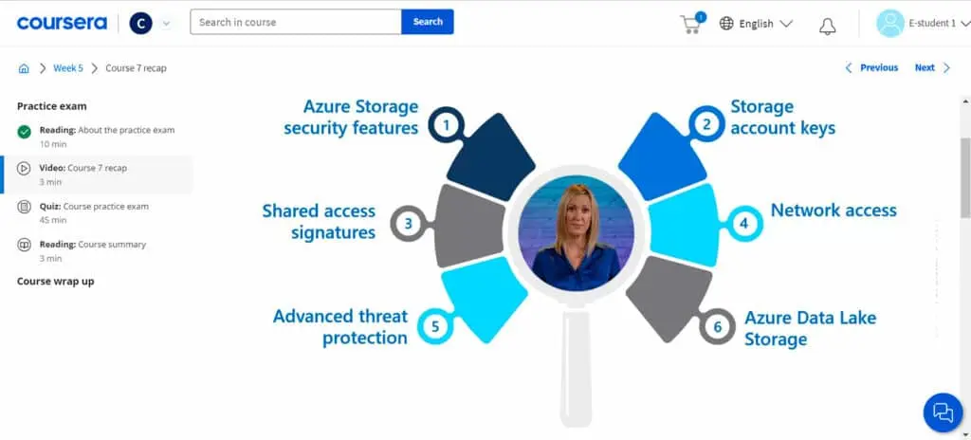Viewport: 971px width, 440px height.
Task: Click the numbered circle 6 marker
Action: click(717, 326)
